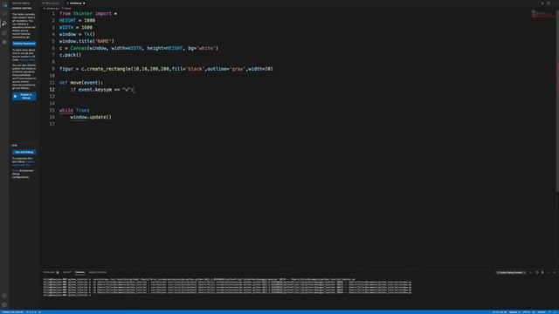Click the create a launch.json file link
The width and height of the screenshot is (559, 314).
pos(24,163)
